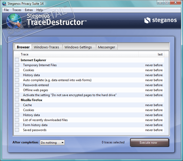Open the After completion dropdown

click(x=52, y=143)
